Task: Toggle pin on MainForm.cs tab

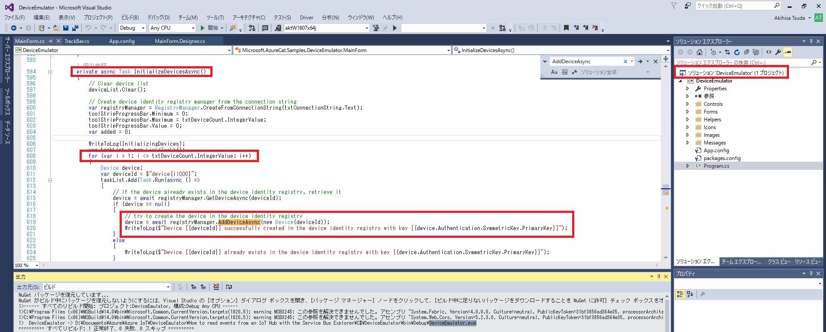Action: click(50, 41)
